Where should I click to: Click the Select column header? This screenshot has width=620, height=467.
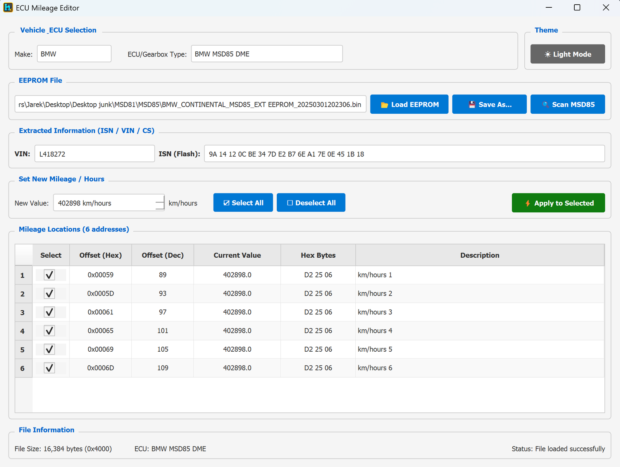(x=51, y=255)
